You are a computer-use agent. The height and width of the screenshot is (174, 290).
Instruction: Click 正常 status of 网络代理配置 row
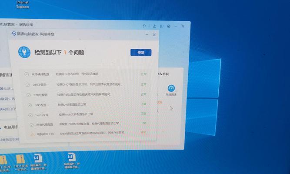click(143, 123)
